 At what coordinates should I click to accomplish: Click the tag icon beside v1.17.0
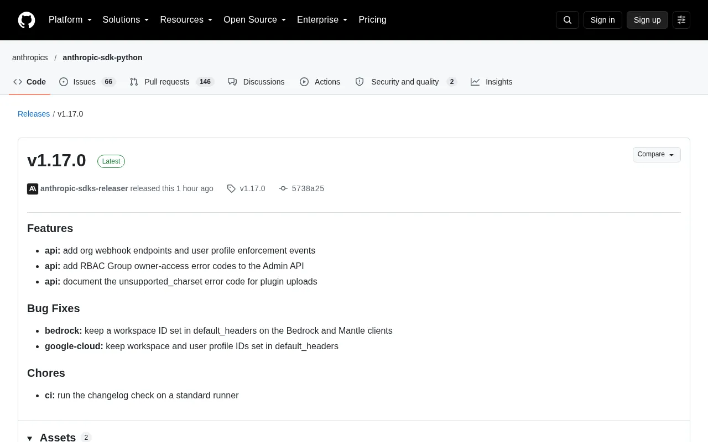[x=231, y=189]
